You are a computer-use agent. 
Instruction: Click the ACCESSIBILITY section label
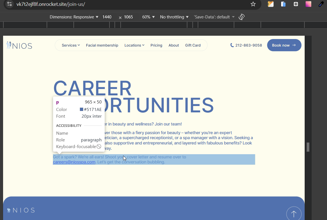(69, 126)
